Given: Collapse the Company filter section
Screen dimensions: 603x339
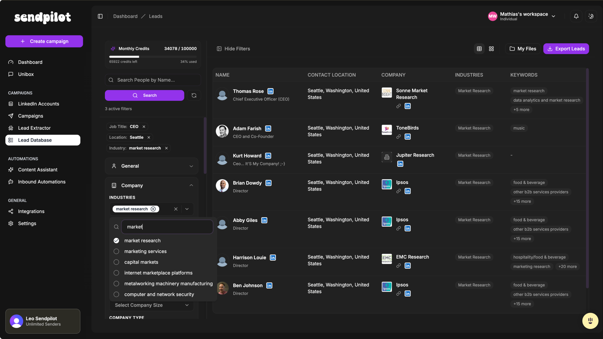Looking at the screenshot, I should (152, 186).
